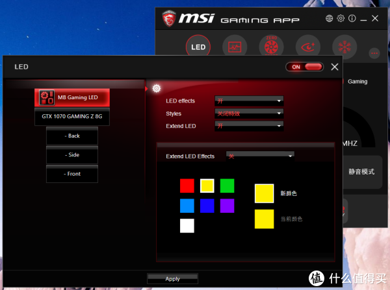Close the MSI Gaming App window

375,18
